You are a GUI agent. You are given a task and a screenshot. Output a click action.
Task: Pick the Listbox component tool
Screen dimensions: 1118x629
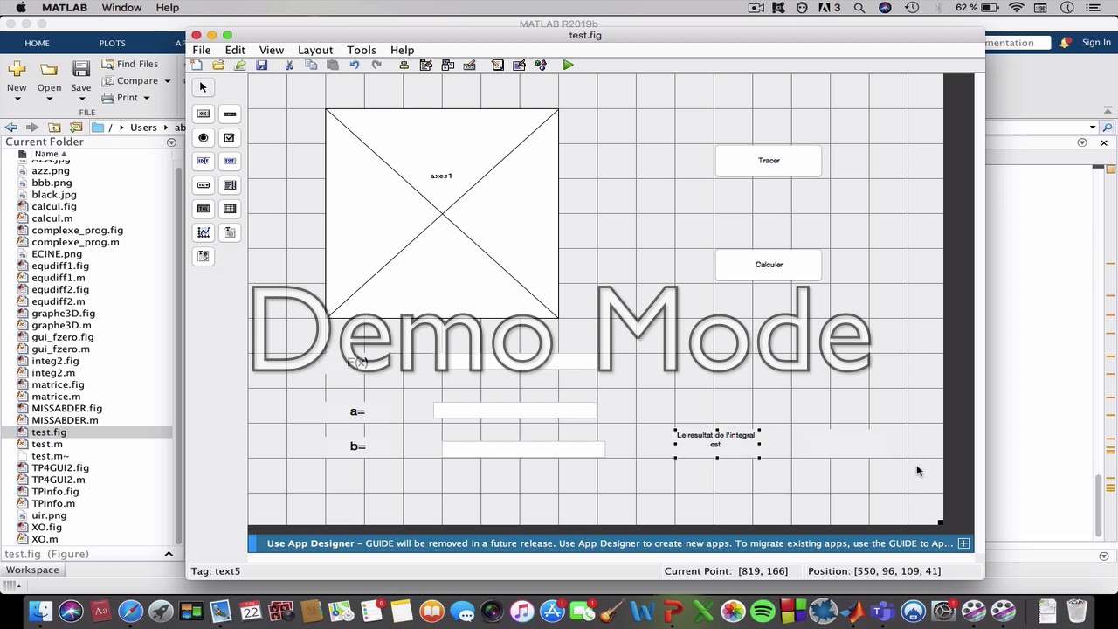(230, 185)
